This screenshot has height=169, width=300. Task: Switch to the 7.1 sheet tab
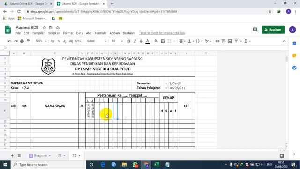[x=60, y=155]
